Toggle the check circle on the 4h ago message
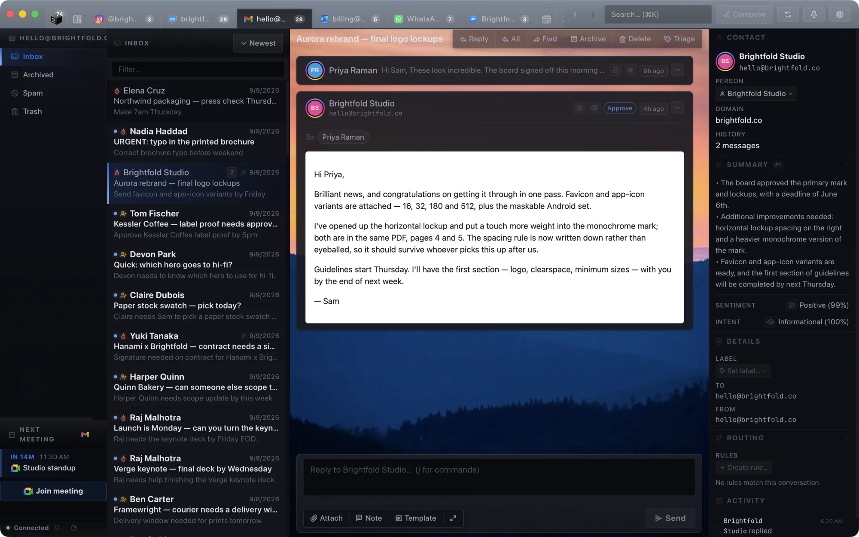 point(579,108)
